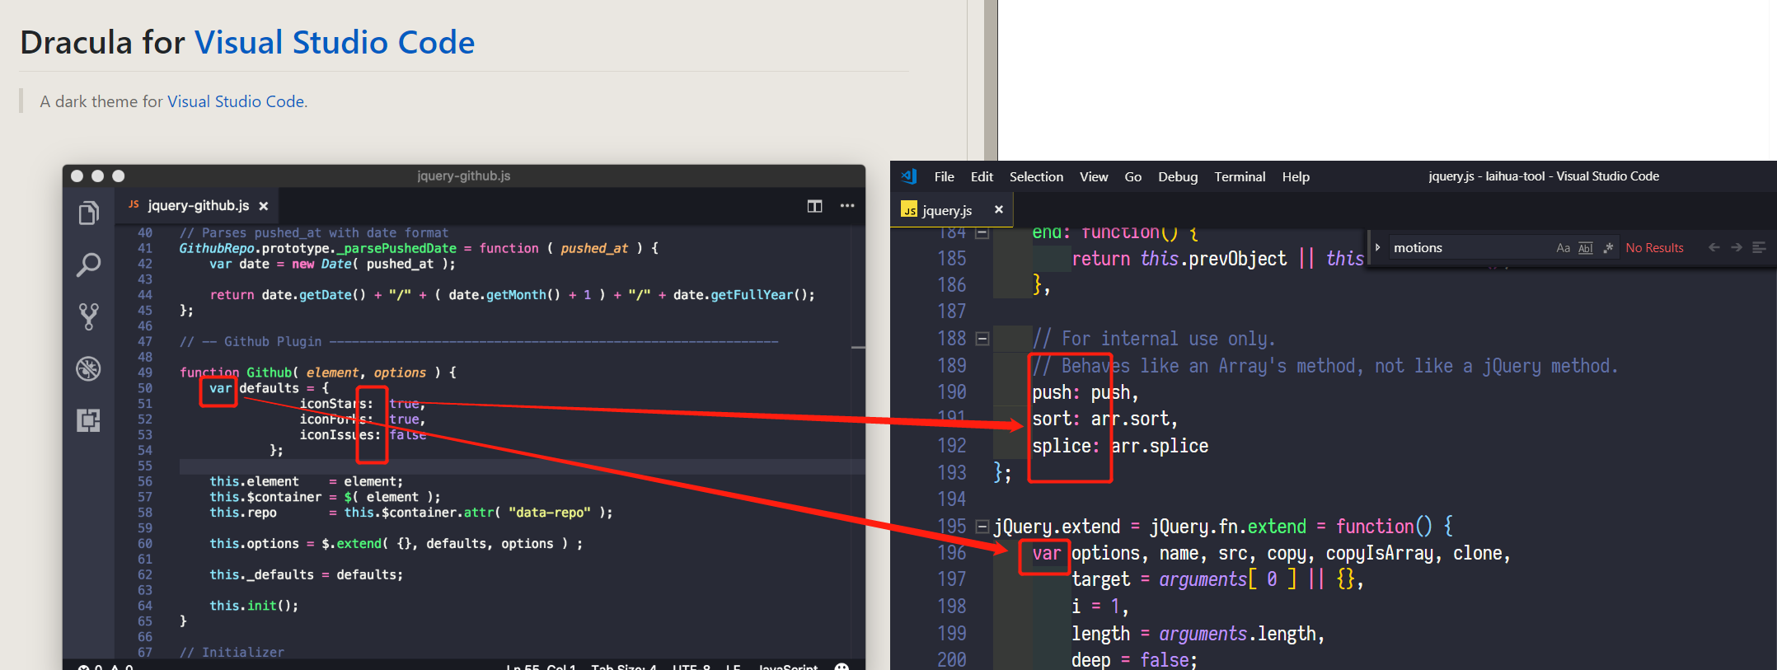1777x670 pixels.
Task: Click 'jQuery.fn.extend' in line 195
Action: (1228, 527)
